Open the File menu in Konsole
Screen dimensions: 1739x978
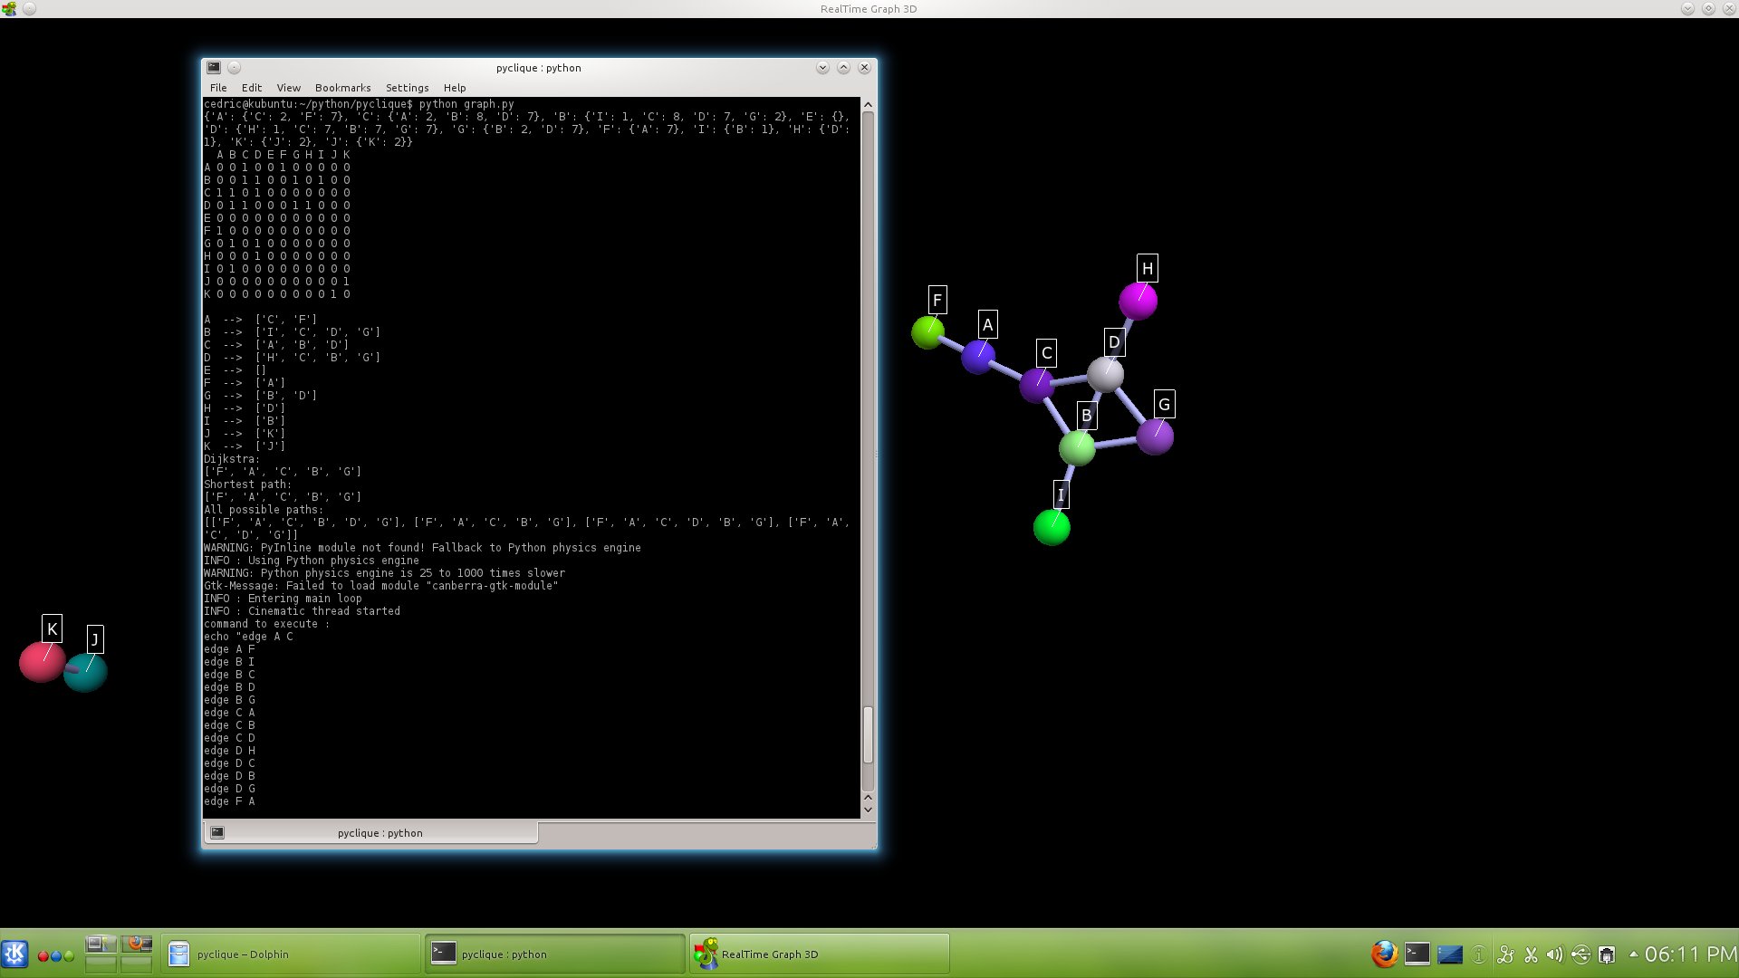tap(218, 88)
